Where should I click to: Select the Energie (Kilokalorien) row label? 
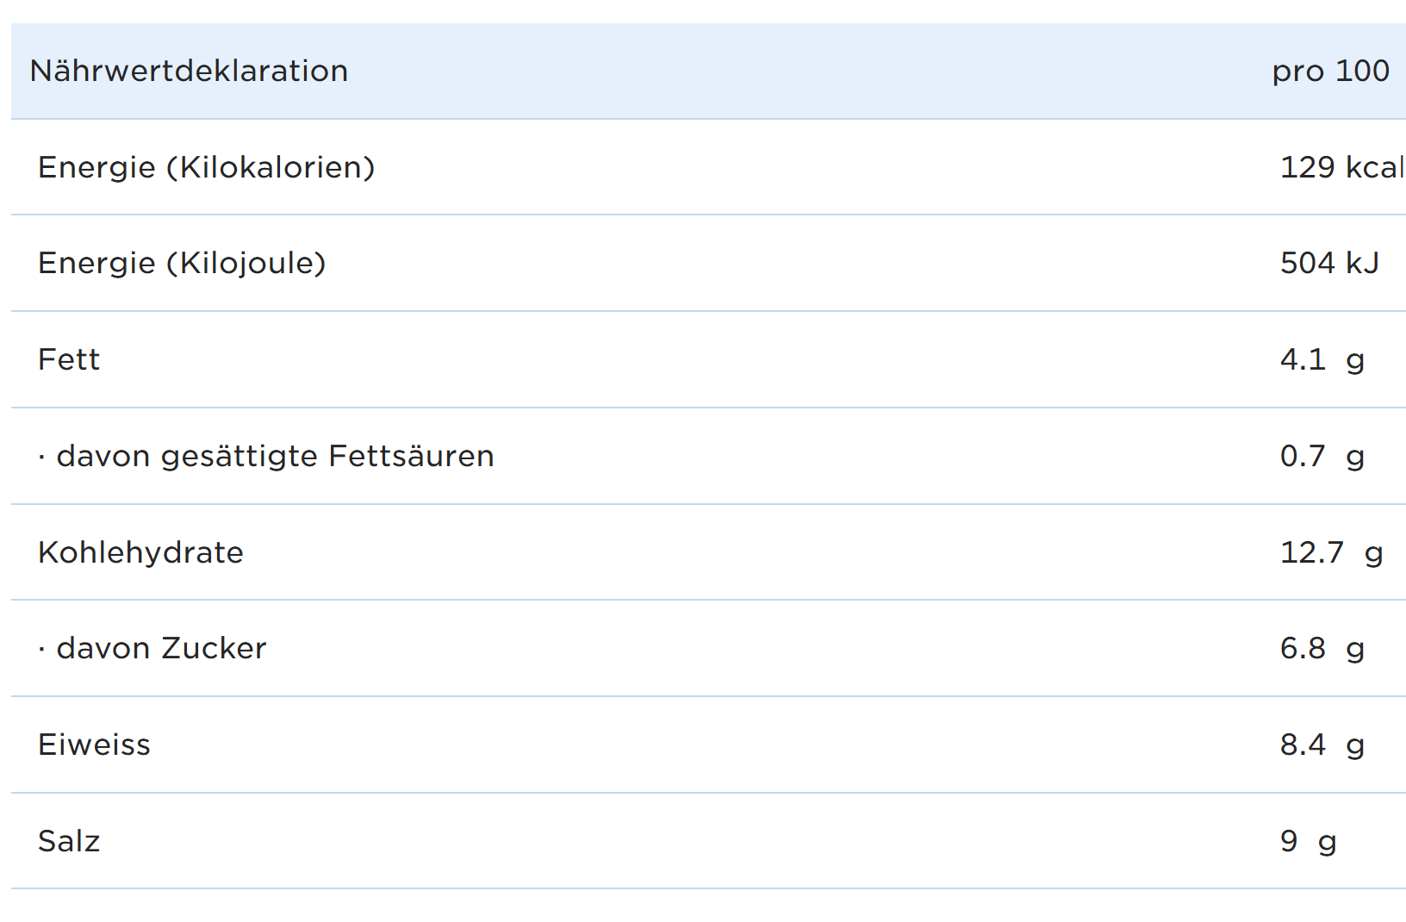(x=207, y=167)
